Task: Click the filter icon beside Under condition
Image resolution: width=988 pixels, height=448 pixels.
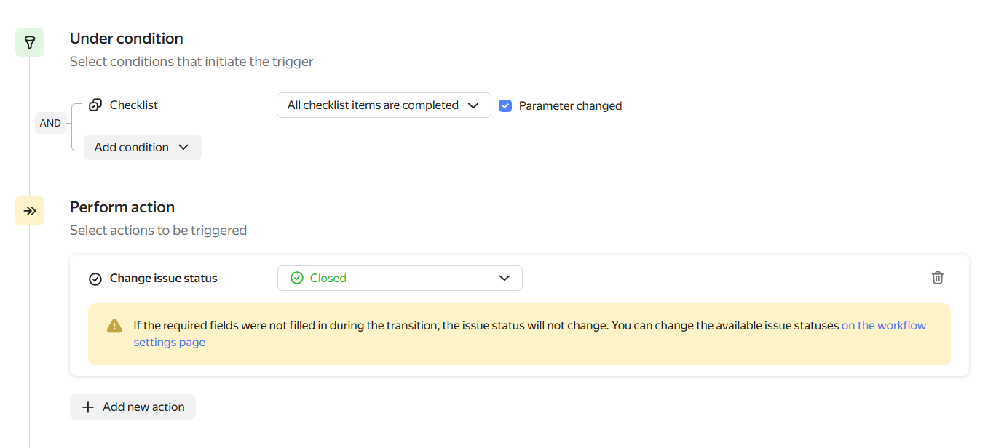Action: 30,42
